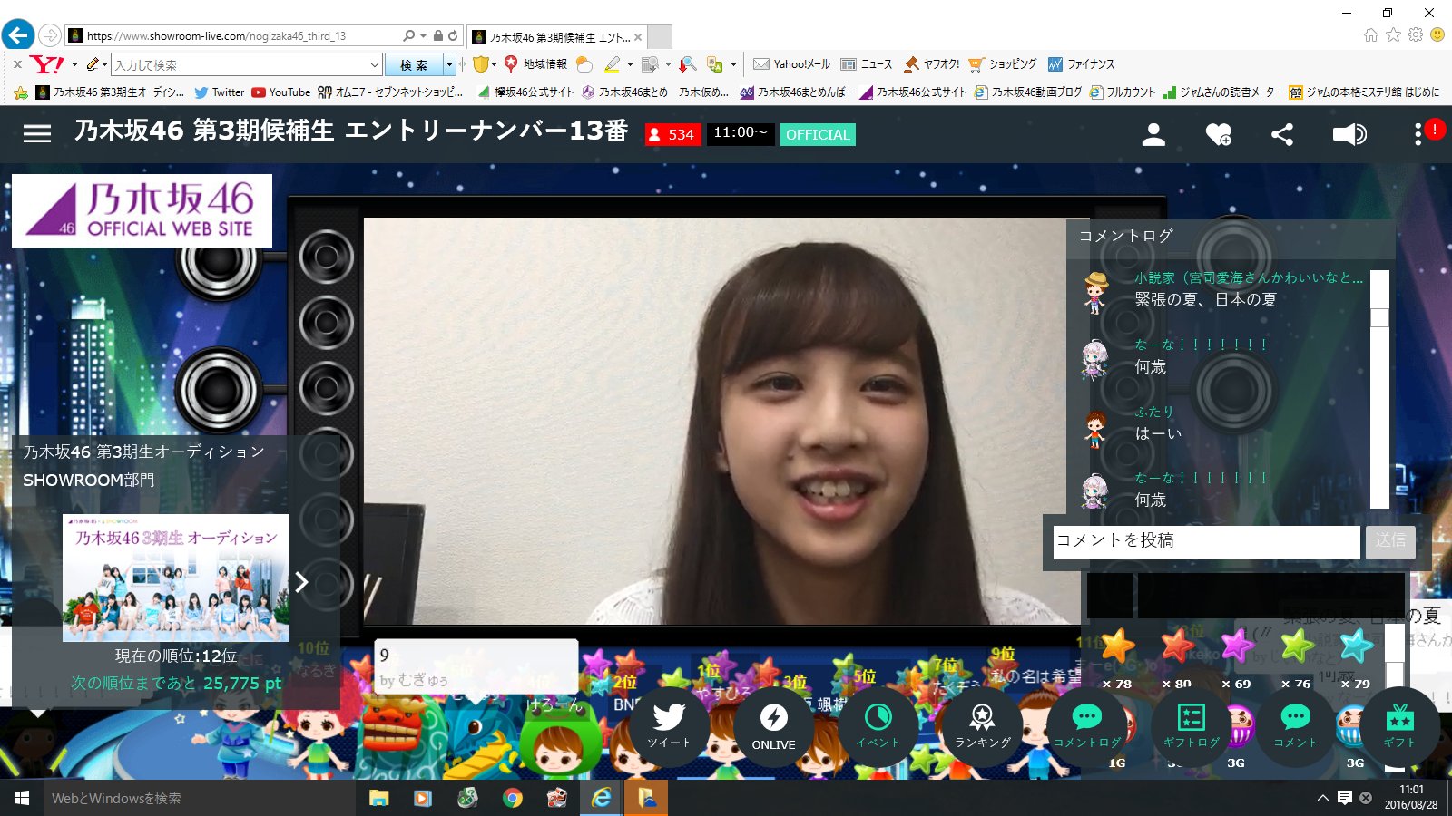The height and width of the screenshot is (816, 1452).
Task: Open the ギフトログ (gift log) icon
Action: click(x=1192, y=721)
